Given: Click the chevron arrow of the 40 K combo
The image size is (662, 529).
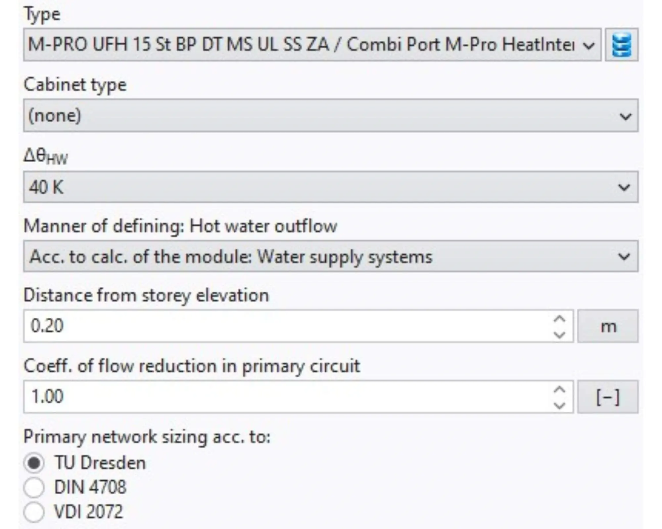Looking at the screenshot, I should pyautogui.click(x=624, y=187).
